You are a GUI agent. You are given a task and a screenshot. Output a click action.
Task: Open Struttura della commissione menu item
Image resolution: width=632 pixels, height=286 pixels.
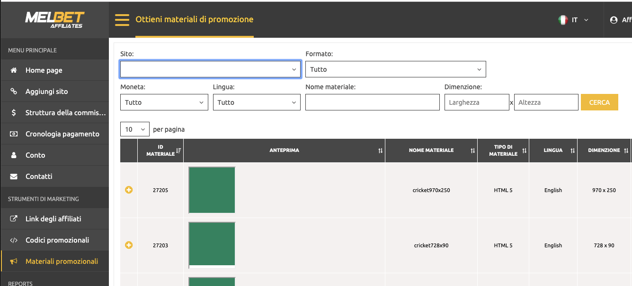pyautogui.click(x=54, y=113)
